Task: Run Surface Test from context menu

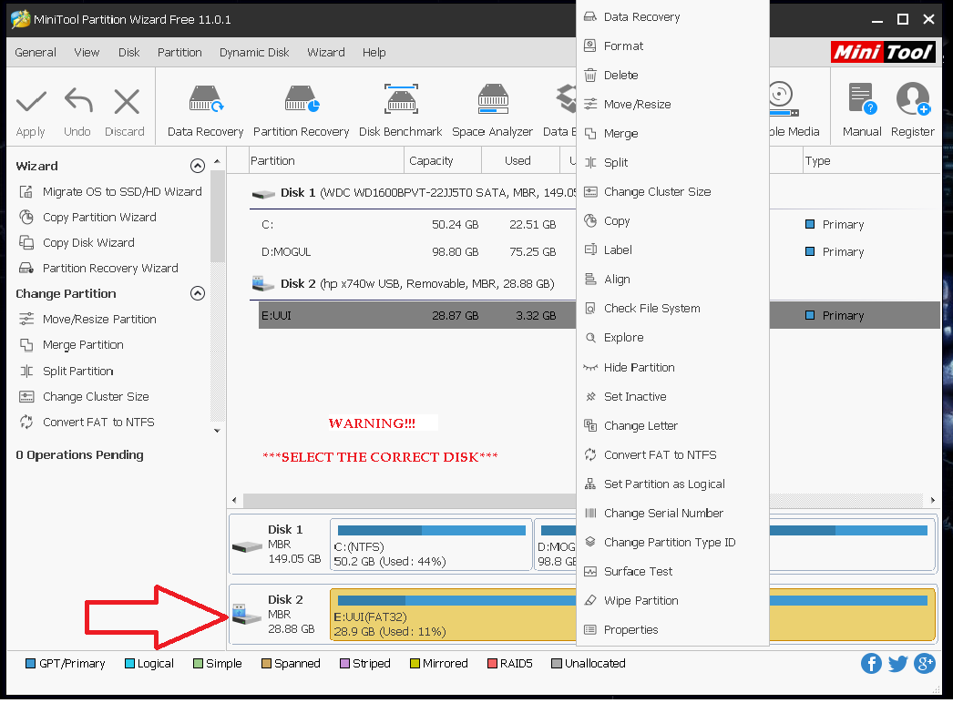Action: [x=672, y=572]
